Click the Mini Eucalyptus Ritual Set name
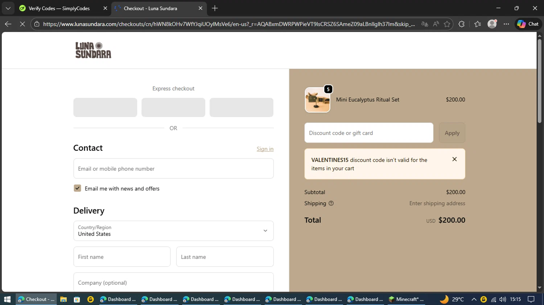This screenshot has height=305, width=544. [x=367, y=99]
